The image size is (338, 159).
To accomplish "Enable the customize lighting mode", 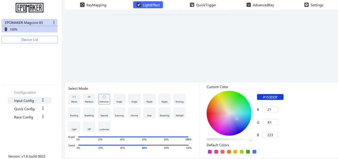I will coord(104,127).
